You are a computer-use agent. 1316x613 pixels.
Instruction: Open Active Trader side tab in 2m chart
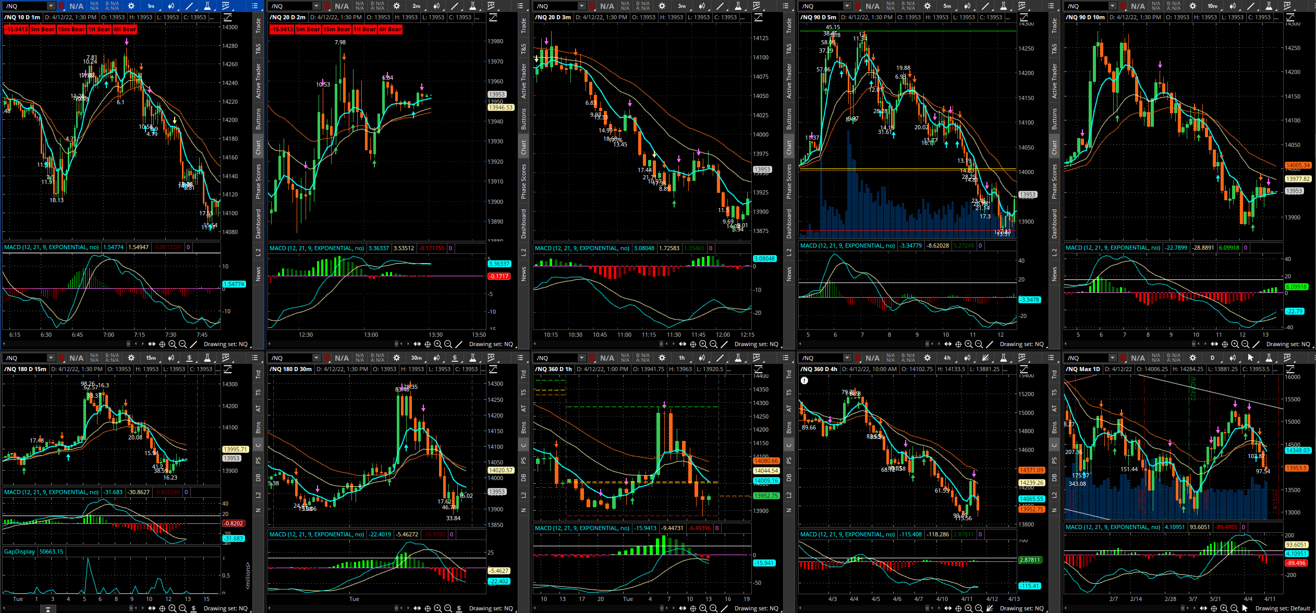coord(523,81)
